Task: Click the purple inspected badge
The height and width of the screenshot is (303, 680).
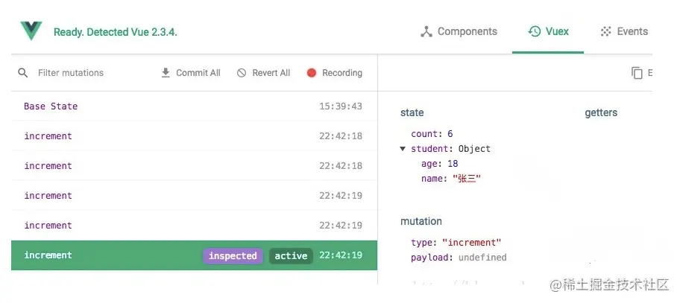Action: (233, 256)
